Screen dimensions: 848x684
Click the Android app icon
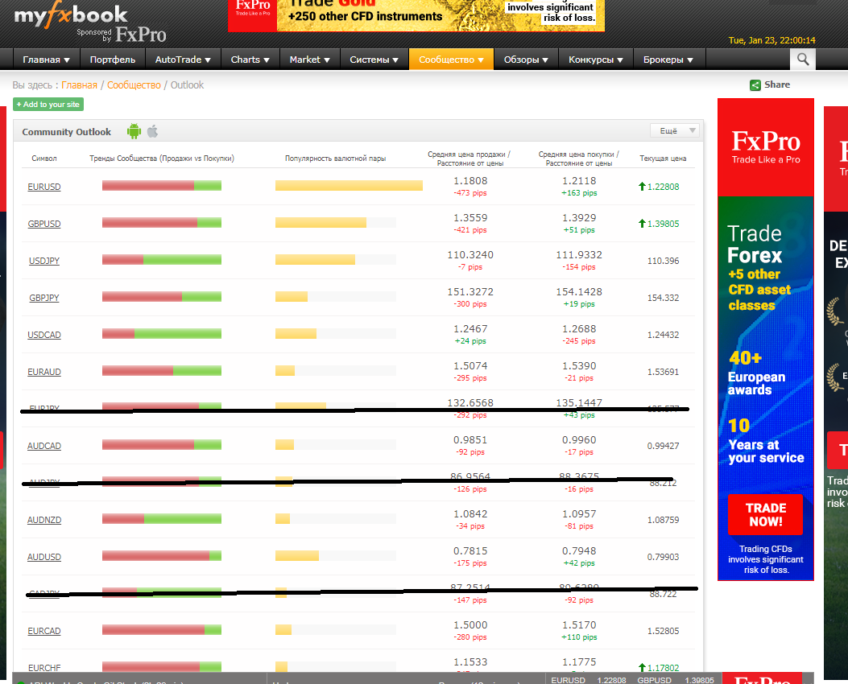pos(134,131)
